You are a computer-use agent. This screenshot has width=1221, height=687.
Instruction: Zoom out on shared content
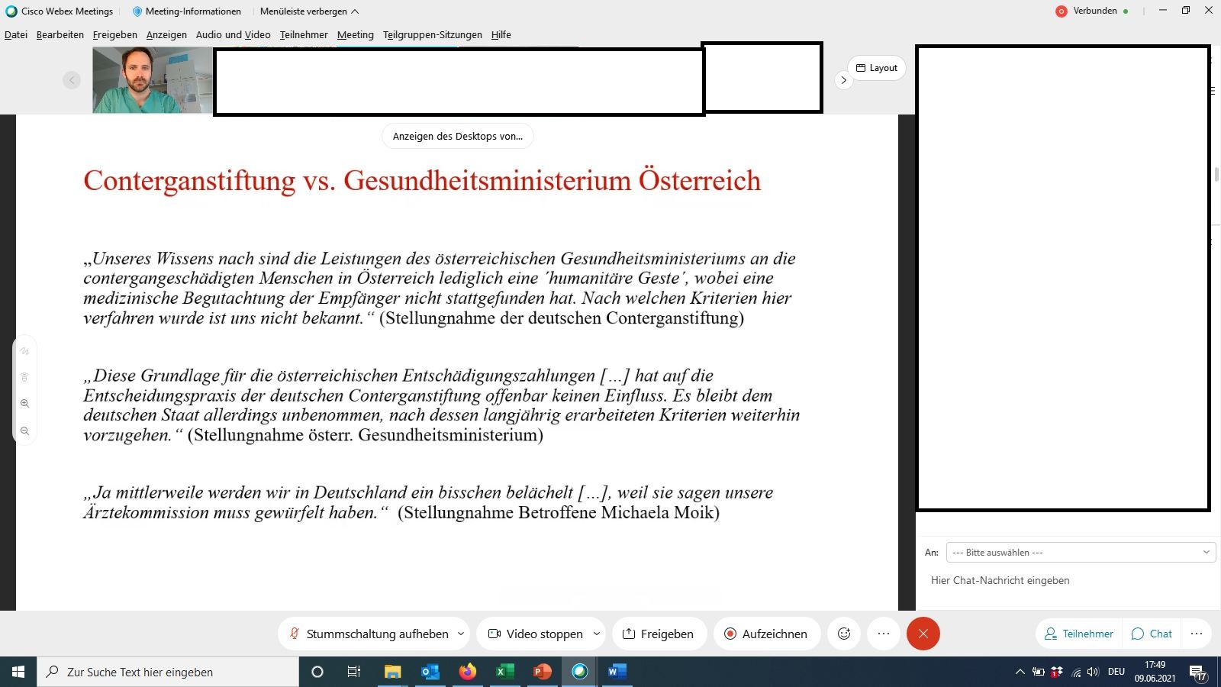(24, 431)
